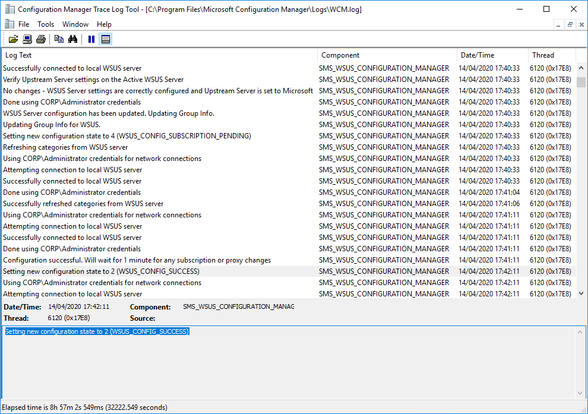Click the Print icon in the toolbar
Viewport: 588px width, 414px height.
pyautogui.click(x=40, y=39)
